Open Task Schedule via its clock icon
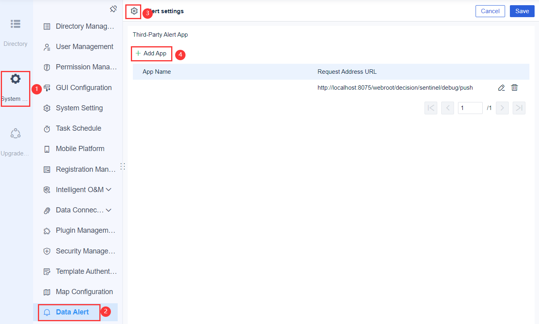Screen dimensions: 539x324 click(47, 128)
